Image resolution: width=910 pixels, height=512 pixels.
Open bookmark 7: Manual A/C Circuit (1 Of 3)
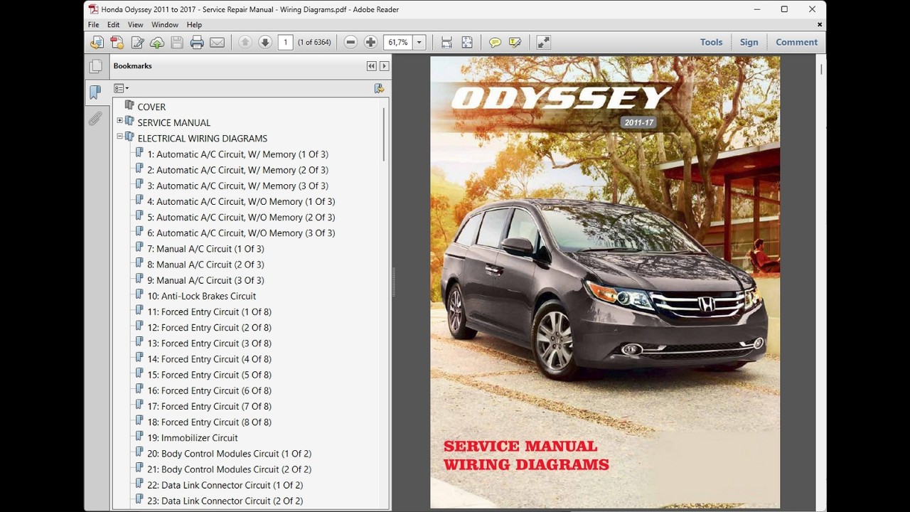[x=205, y=249]
